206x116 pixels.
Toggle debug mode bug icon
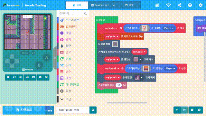(21, 77)
